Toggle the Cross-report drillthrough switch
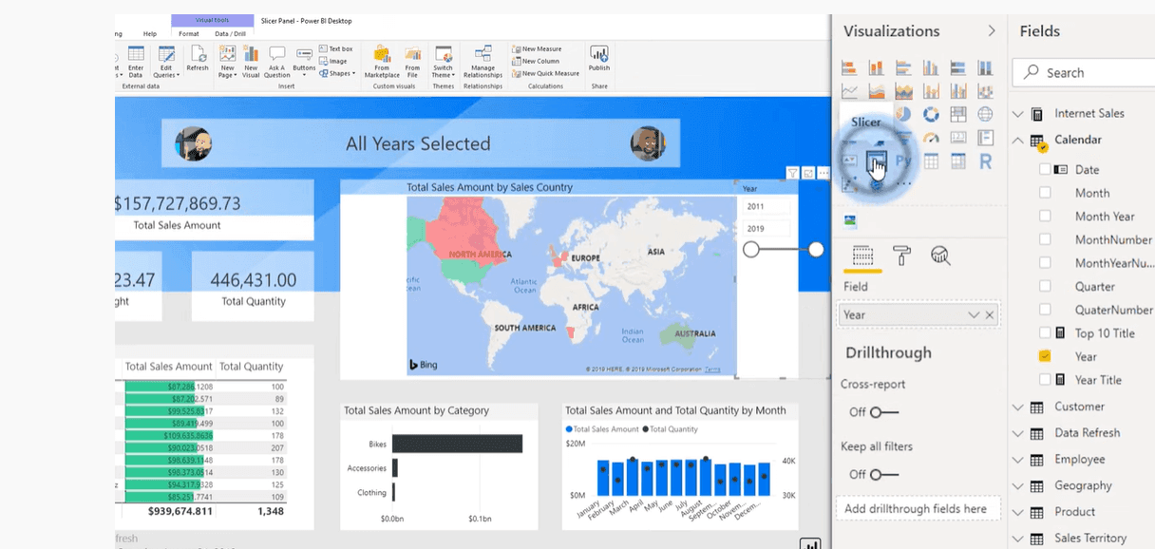Viewport: 1155px width, 549px height. (x=883, y=412)
